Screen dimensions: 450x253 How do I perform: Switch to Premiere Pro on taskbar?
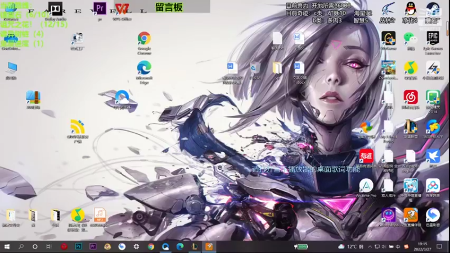click(x=93, y=247)
